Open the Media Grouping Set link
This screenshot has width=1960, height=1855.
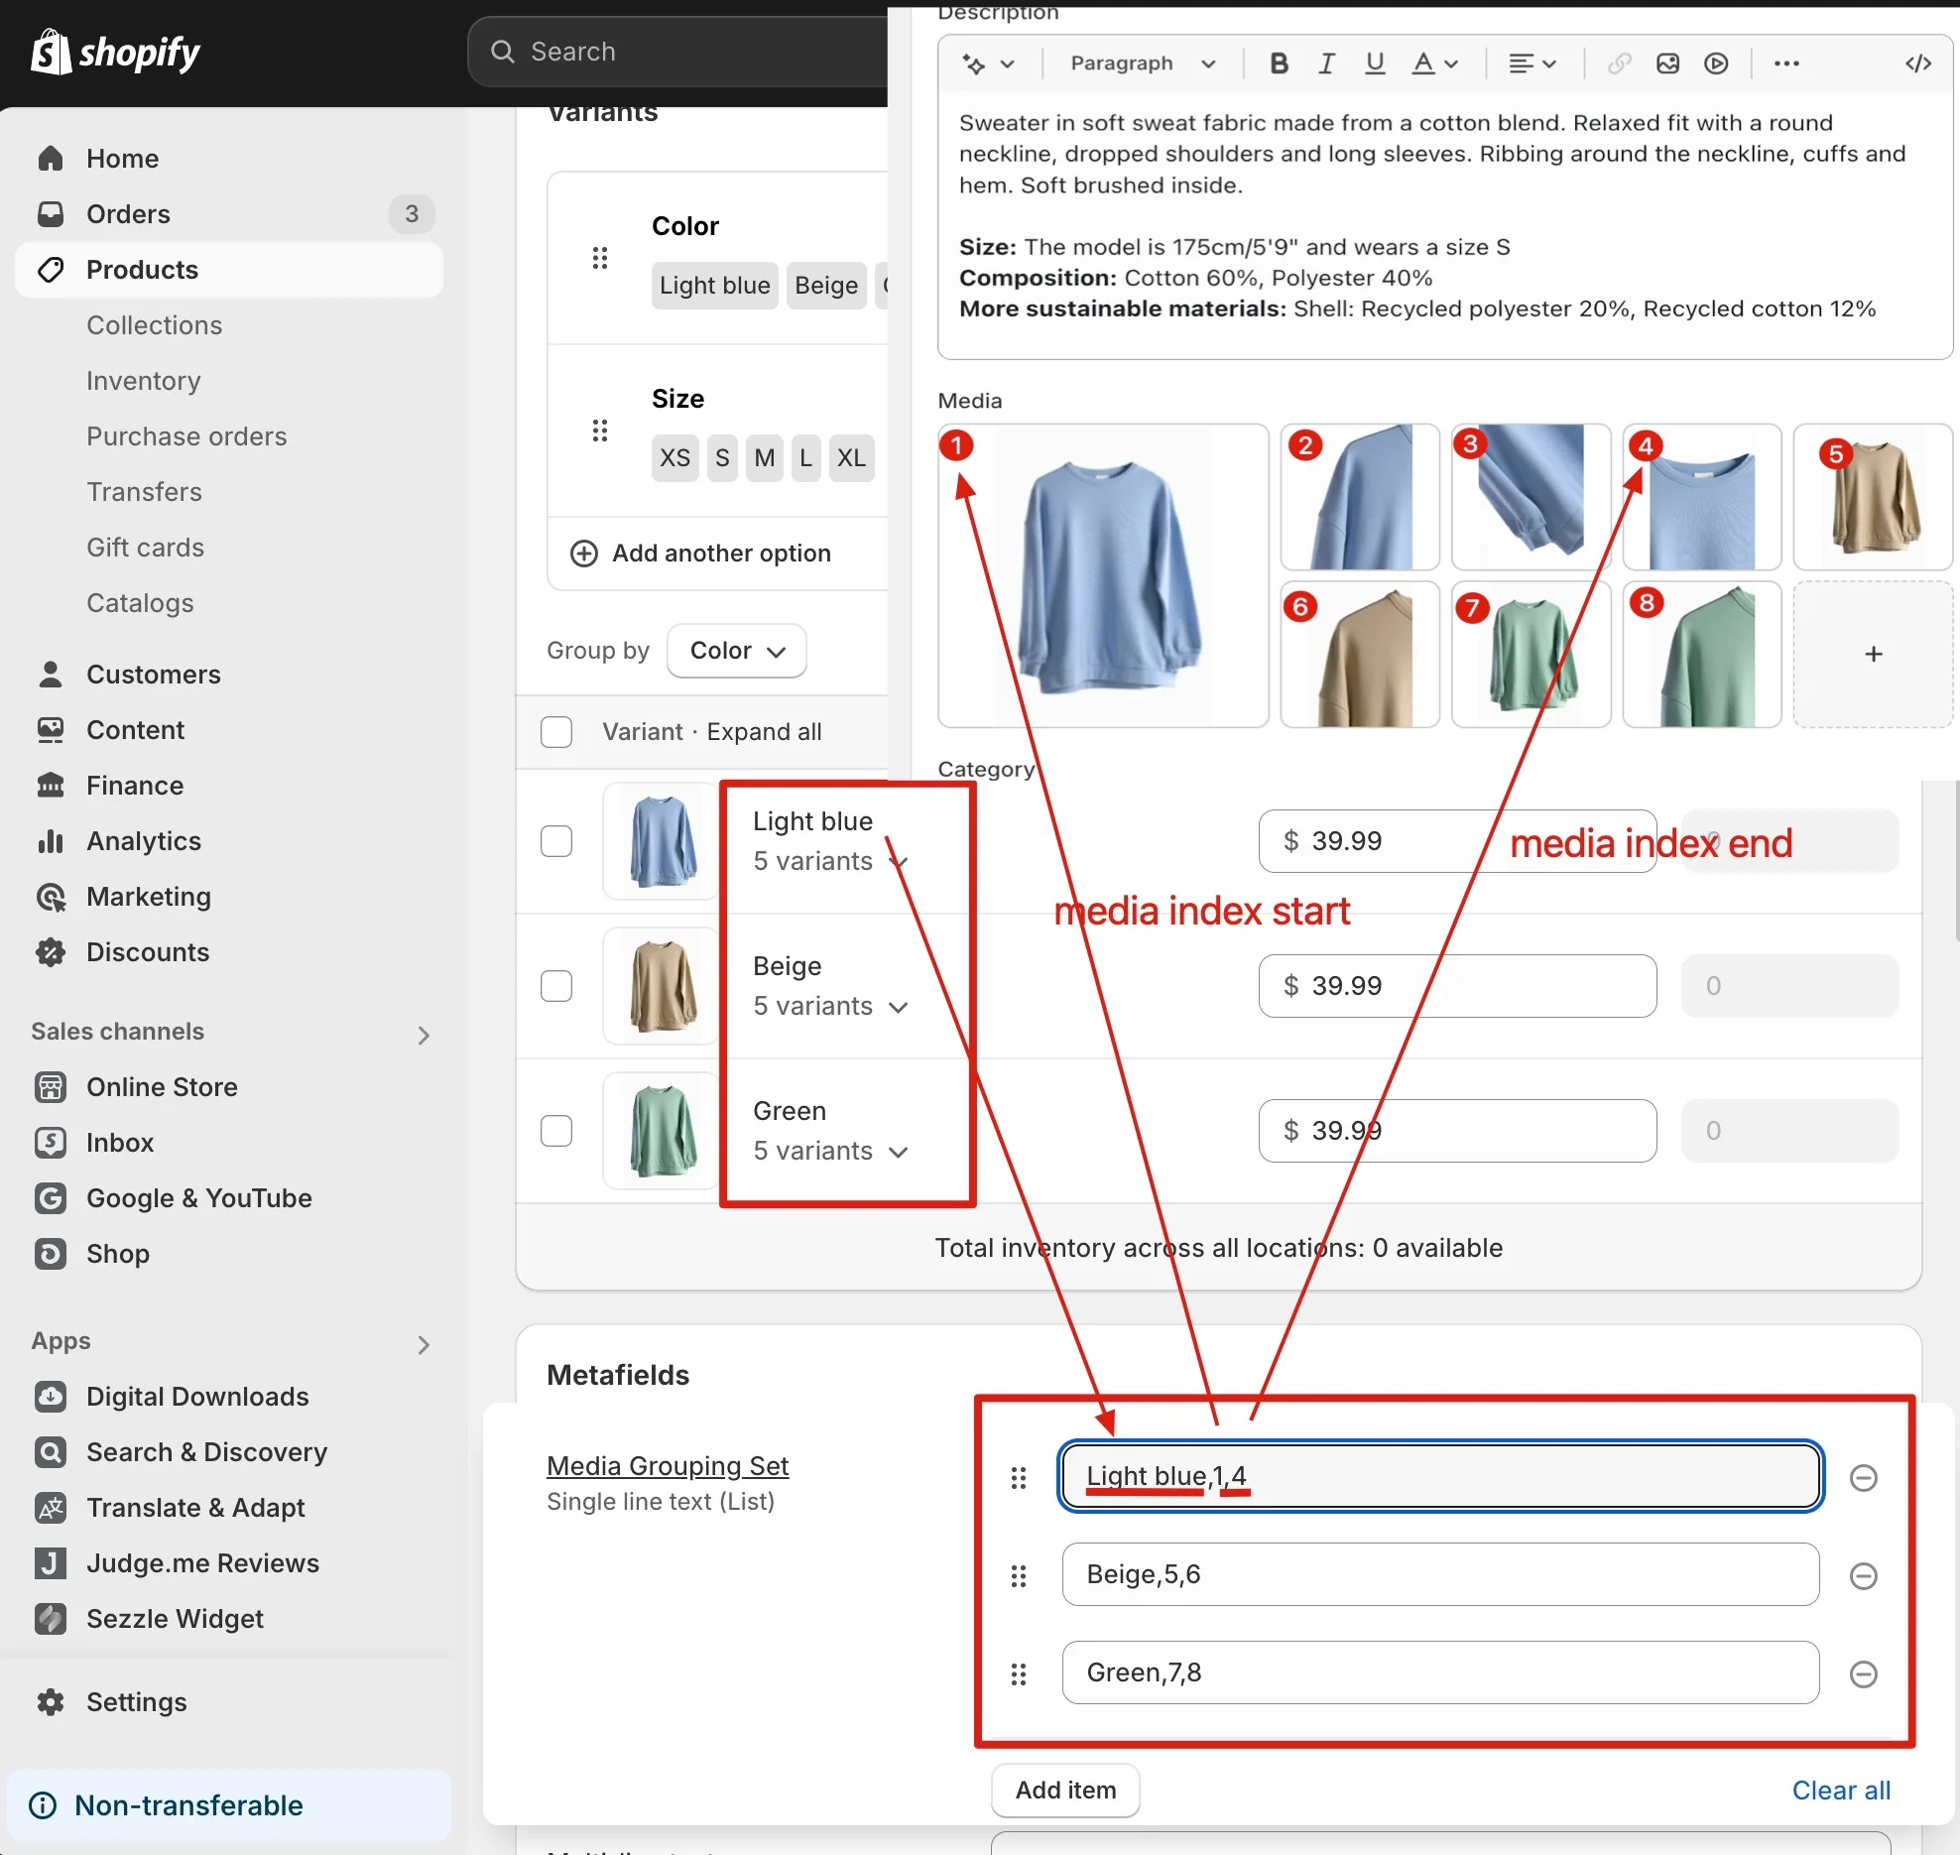(668, 1466)
